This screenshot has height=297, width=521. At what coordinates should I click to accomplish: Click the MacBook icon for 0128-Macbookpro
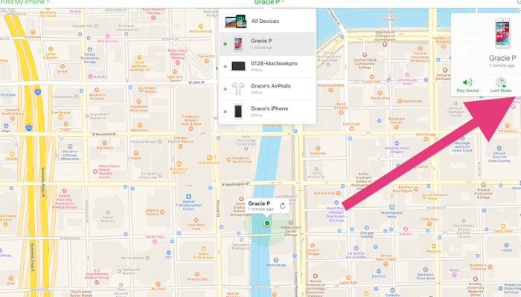click(239, 67)
